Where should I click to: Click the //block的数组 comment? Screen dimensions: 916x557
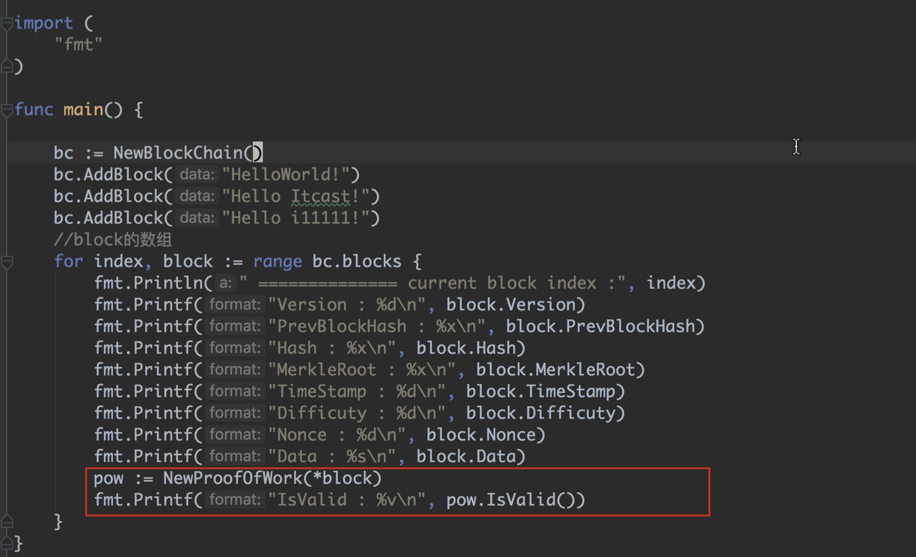click(113, 239)
